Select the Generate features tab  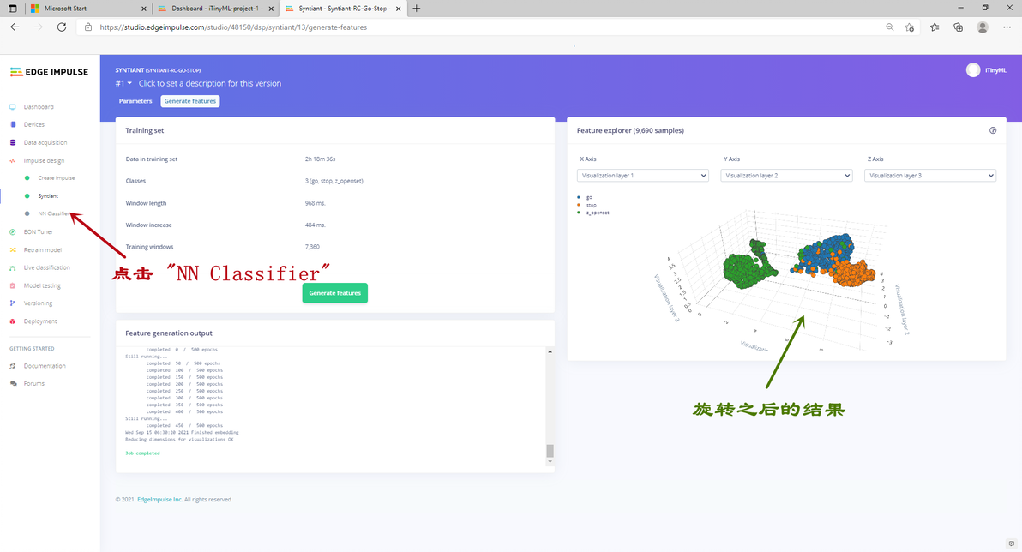click(190, 101)
